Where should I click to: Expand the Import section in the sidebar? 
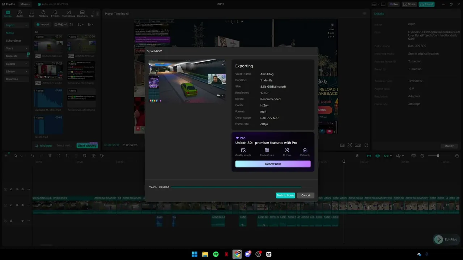pyautogui.click(x=16, y=25)
